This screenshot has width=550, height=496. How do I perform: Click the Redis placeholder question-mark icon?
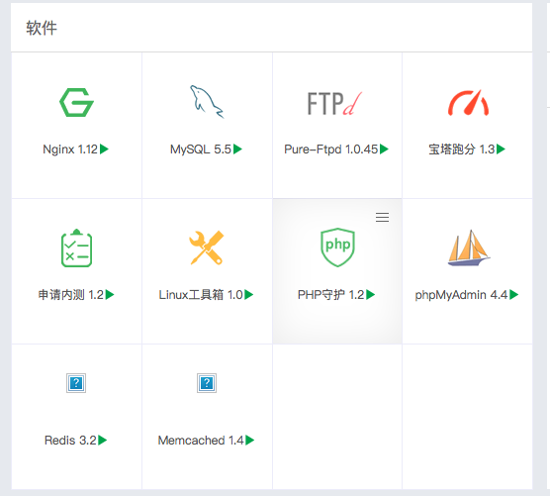point(76,383)
